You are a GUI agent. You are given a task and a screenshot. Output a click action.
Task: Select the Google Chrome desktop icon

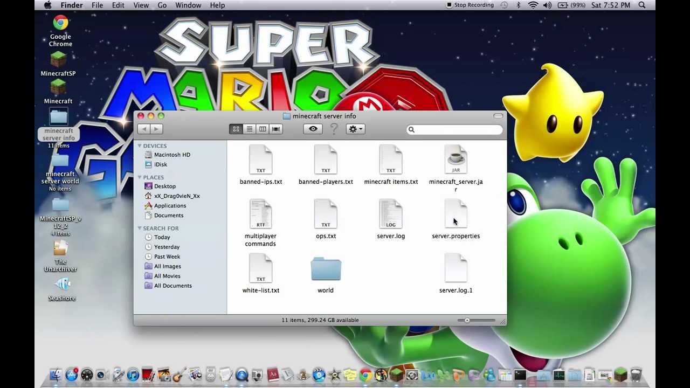click(60, 22)
